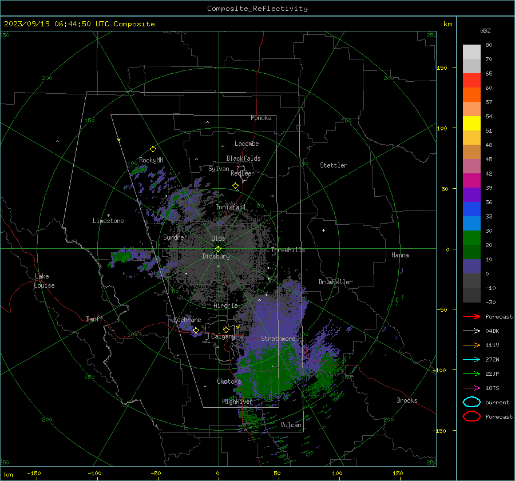The width and height of the screenshot is (515, 481).
Task: Click the yellow diamond marker below Cochrane
Action: [196, 330]
